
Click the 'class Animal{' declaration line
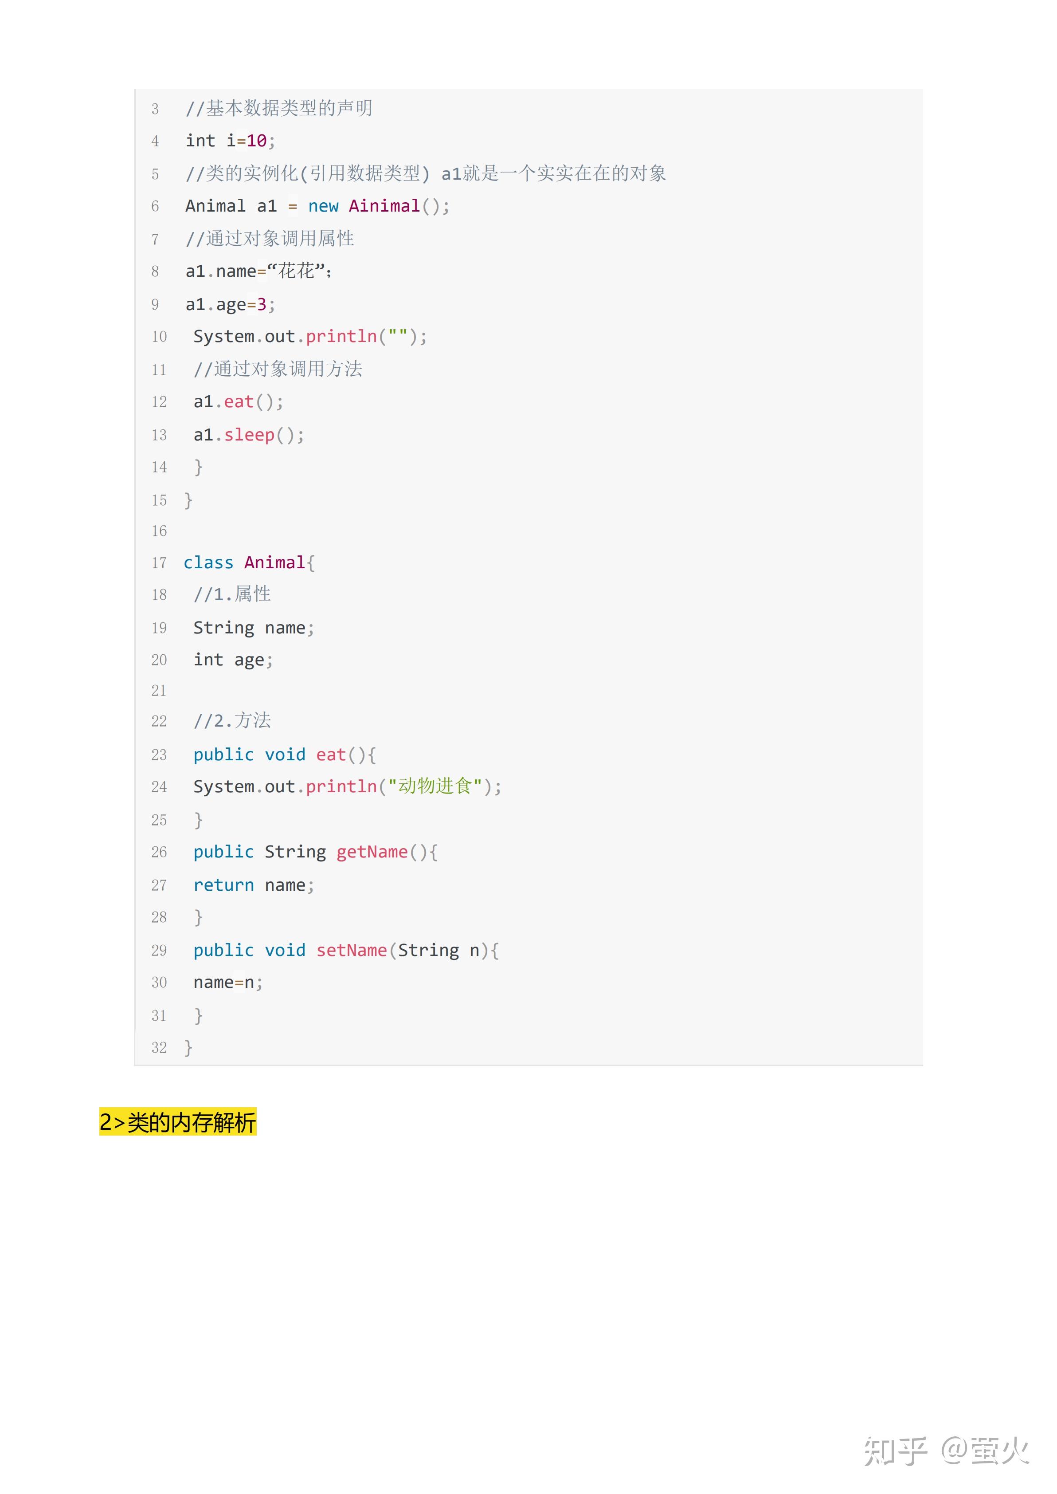tap(249, 562)
